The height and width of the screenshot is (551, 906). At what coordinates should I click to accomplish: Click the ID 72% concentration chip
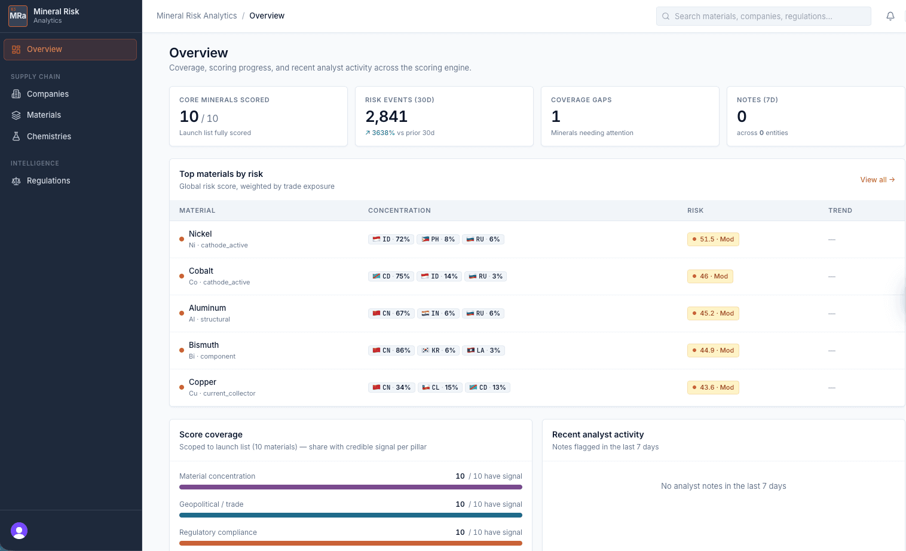coord(391,239)
